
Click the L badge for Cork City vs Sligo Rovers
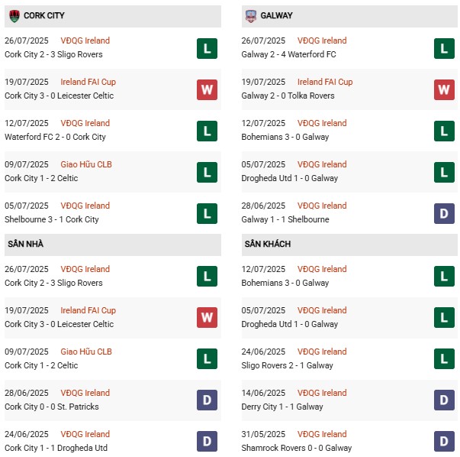(207, 48)
